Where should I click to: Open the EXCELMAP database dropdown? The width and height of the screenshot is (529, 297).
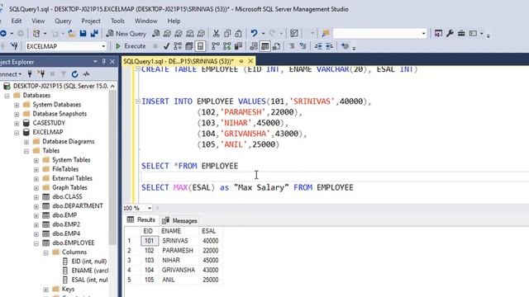pyautogui.click(x=103, y=46)
